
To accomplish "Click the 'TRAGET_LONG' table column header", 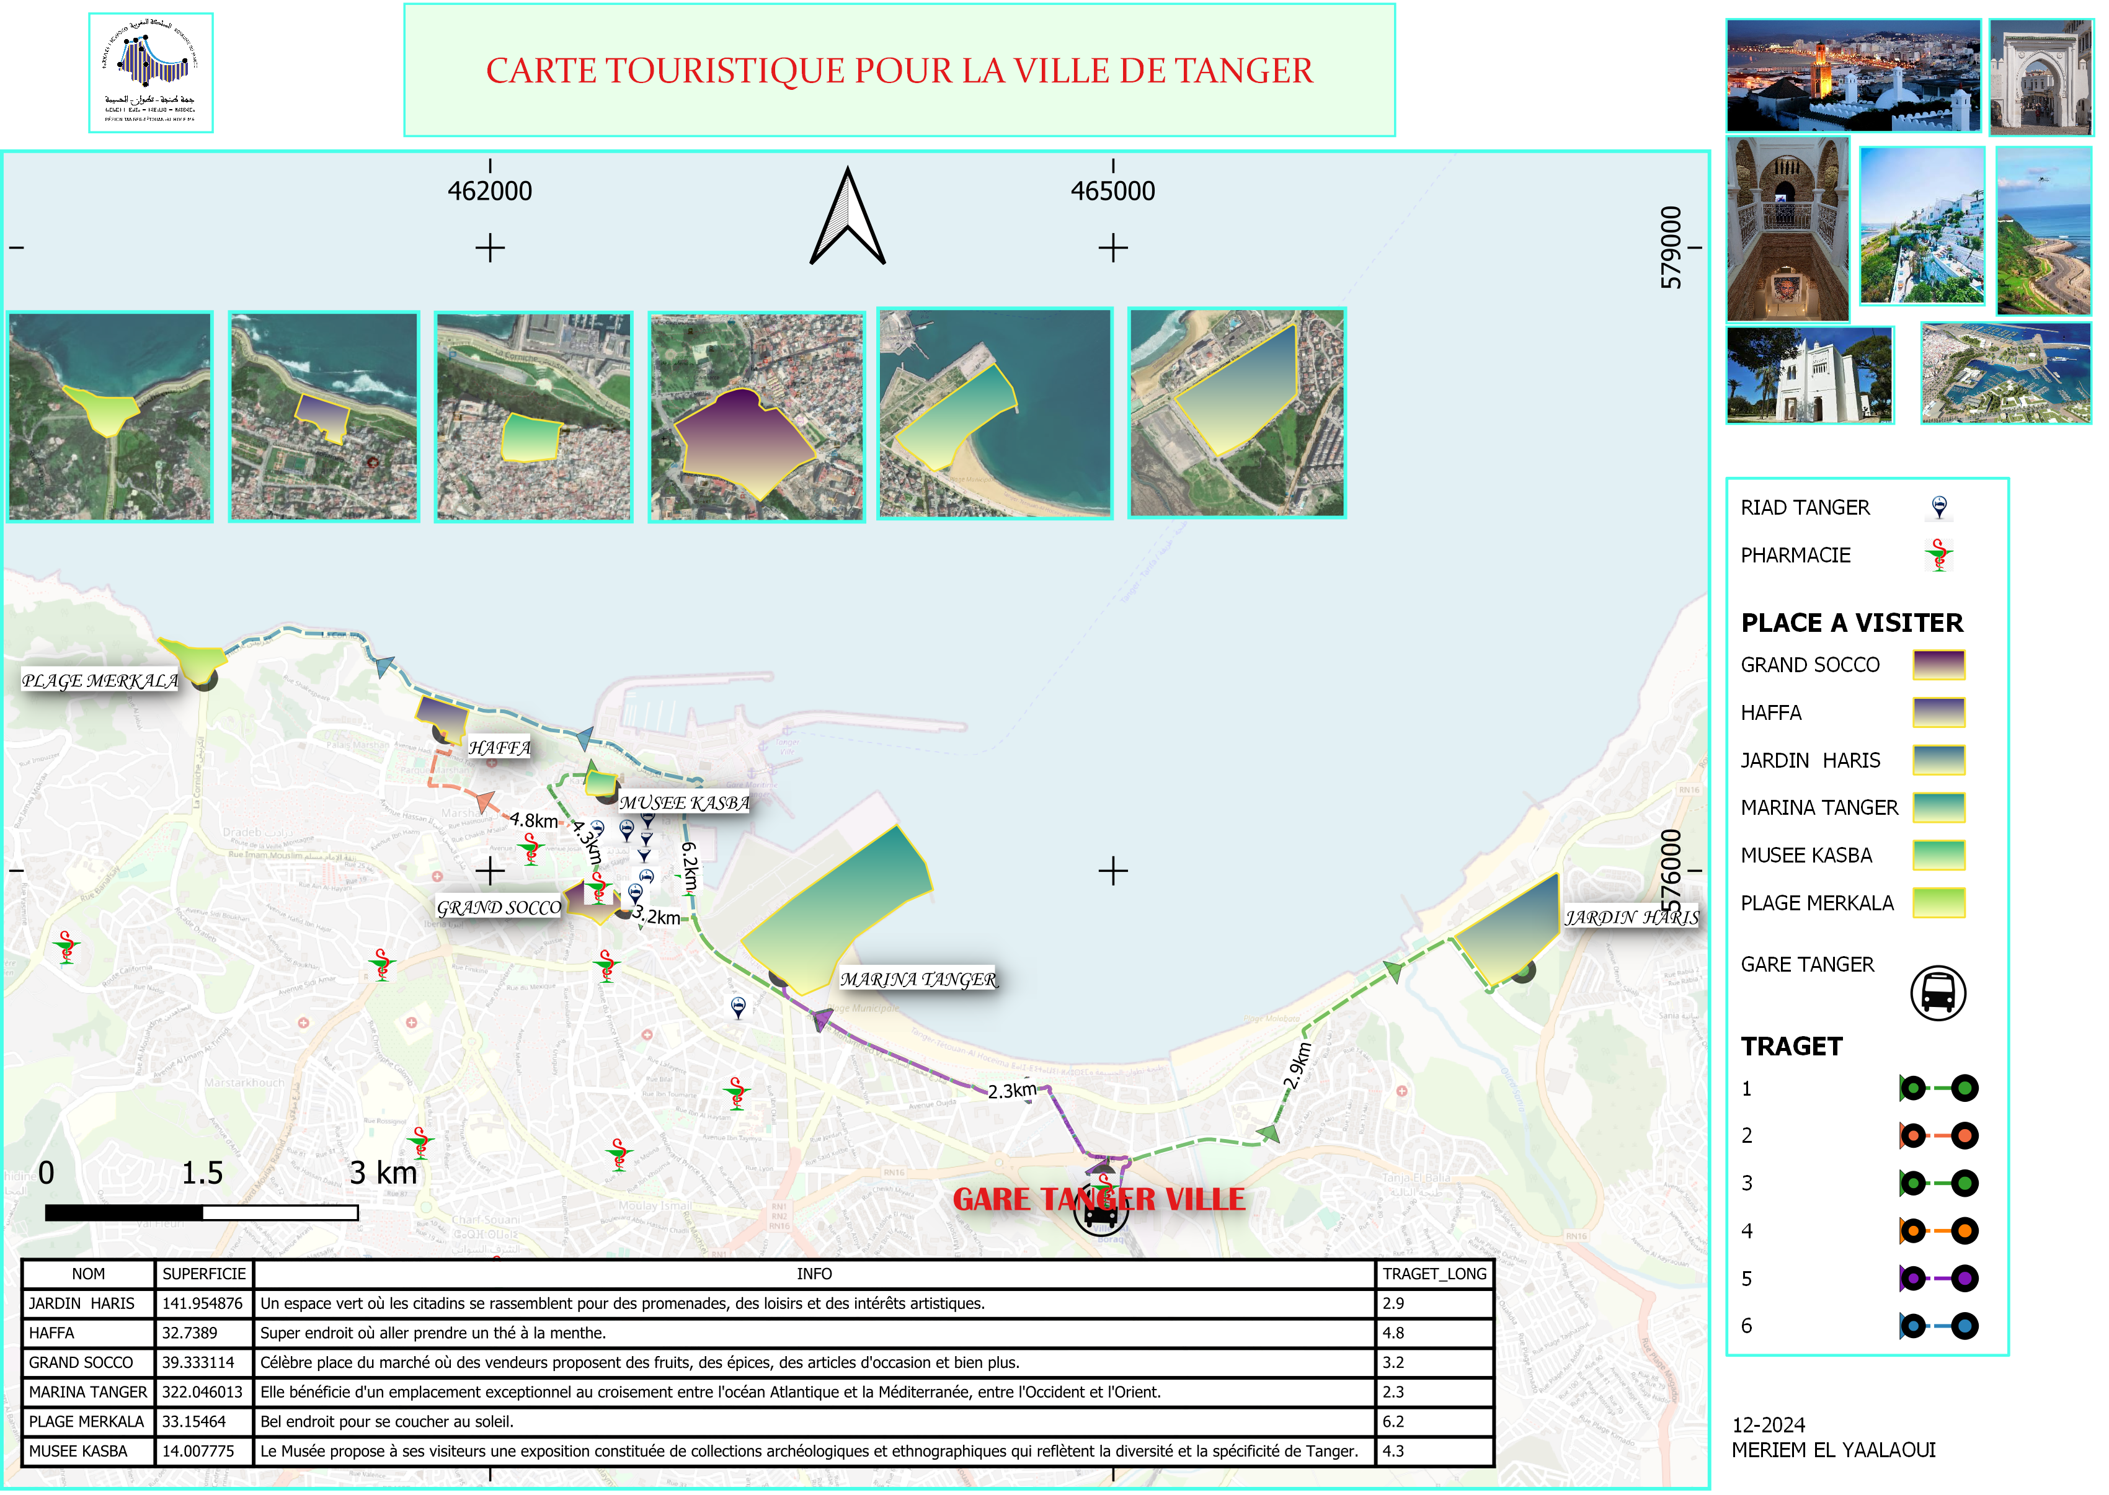I will click(x=1434, y=1275).
